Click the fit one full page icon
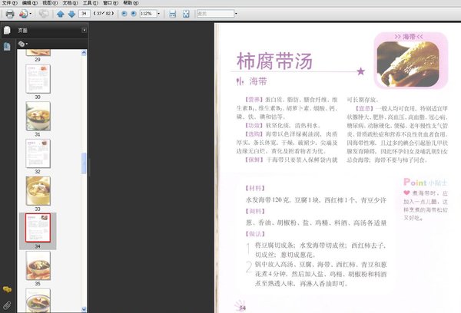 coord(186,14)
